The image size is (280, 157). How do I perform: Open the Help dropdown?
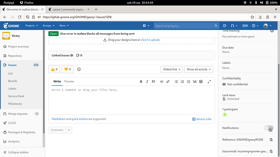coord(255,26)
